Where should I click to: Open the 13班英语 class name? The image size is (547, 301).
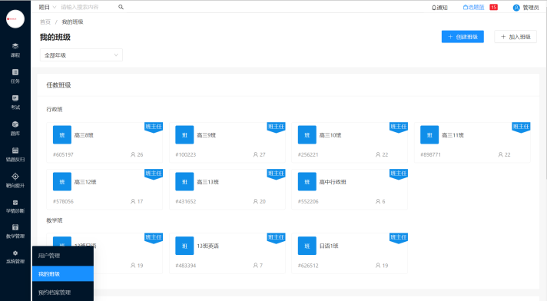click(x=207, y=246)
